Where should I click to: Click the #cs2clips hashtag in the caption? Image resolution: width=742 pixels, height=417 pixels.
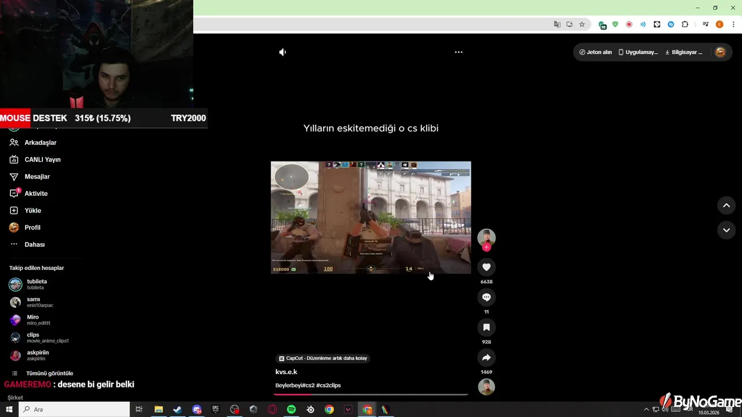coord(329,386)
